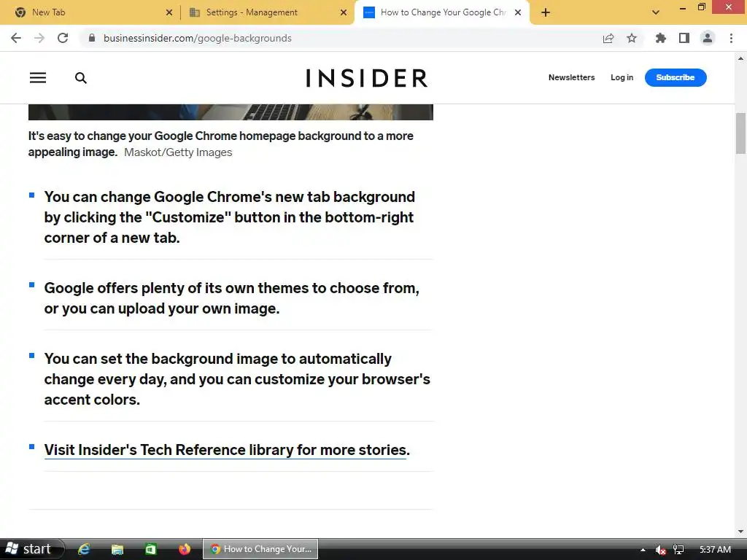This screenshot has height=560, width=747.
Task: Click the 5:37 AM clock
Action: pos(715,550)
